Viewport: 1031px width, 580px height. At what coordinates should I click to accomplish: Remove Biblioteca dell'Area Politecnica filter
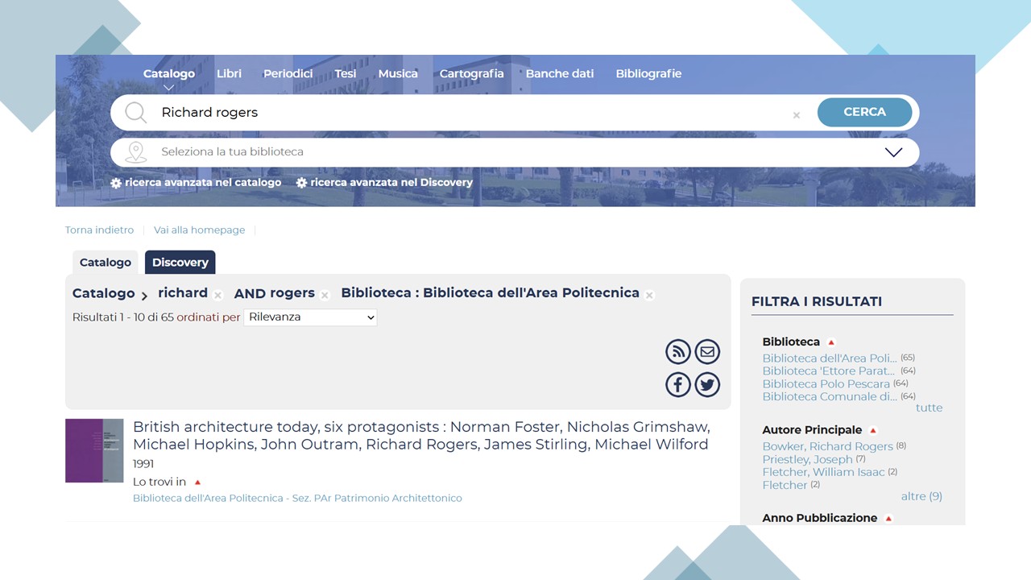pyautogui.click(x=649, y=296)
